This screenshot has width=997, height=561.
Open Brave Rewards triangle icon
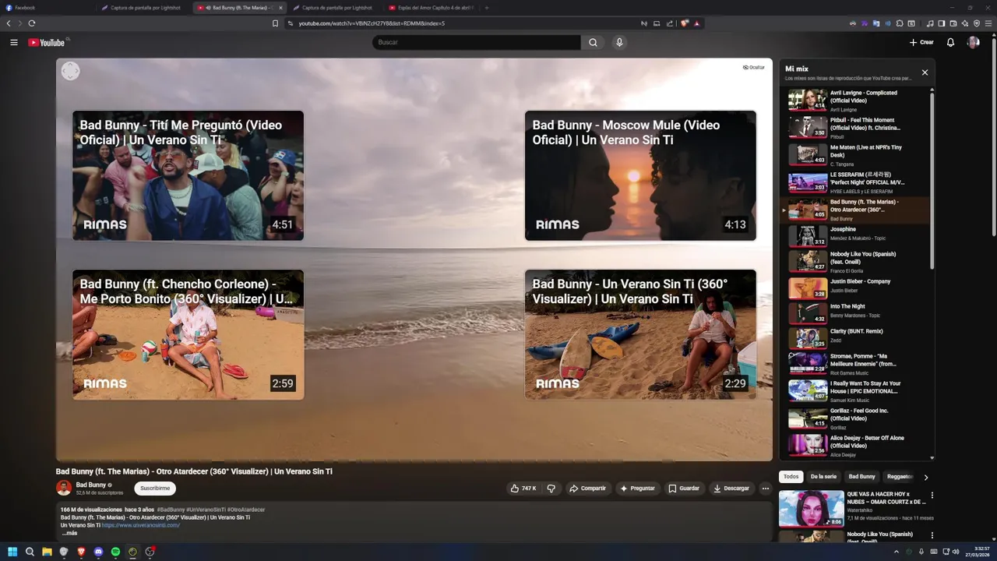(x=696, y=23)
